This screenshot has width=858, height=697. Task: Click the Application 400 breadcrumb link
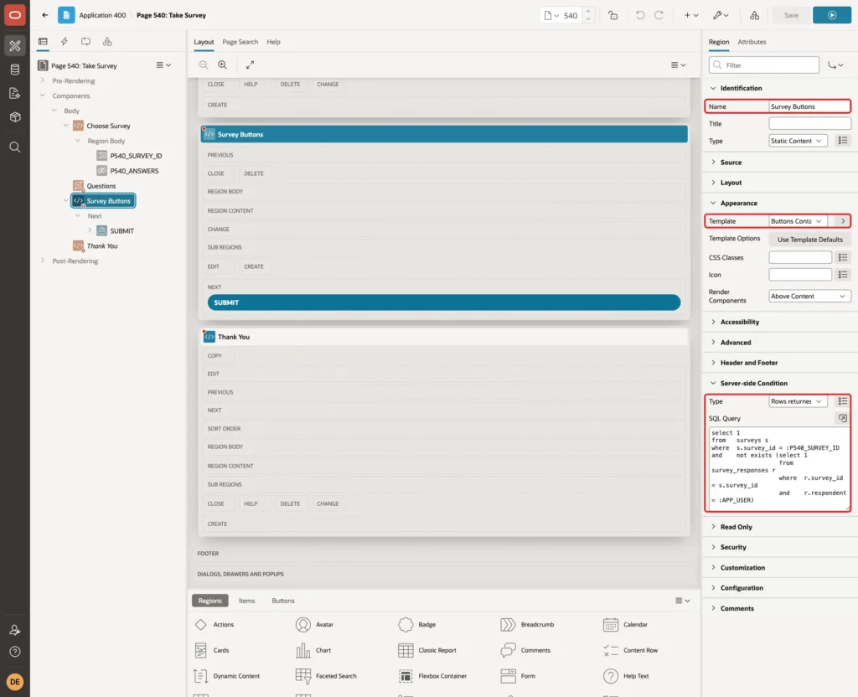point(102,15)
